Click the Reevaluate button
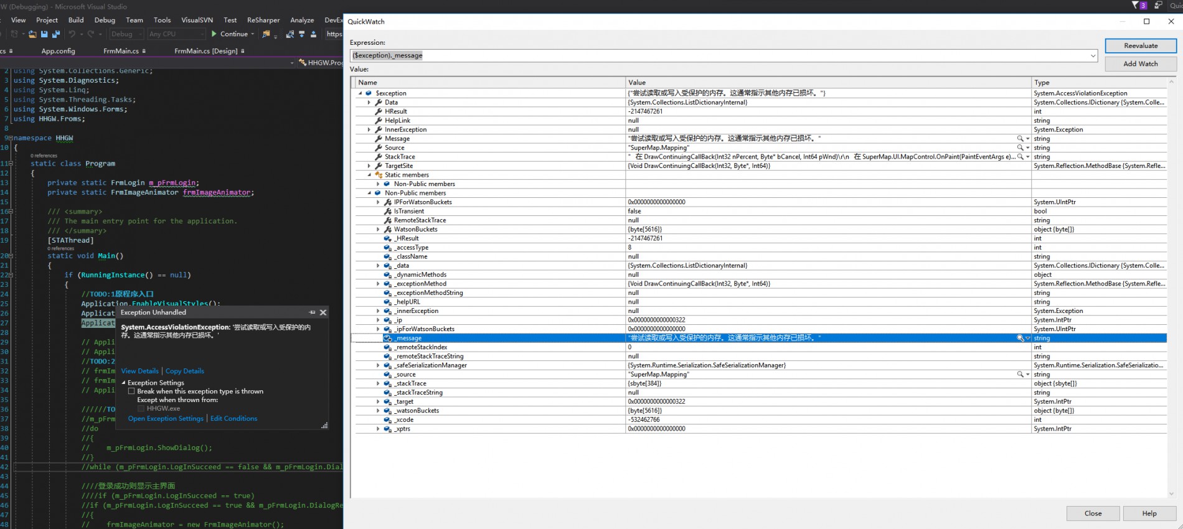The image size is (1183, 529). tap(1141, 45)
